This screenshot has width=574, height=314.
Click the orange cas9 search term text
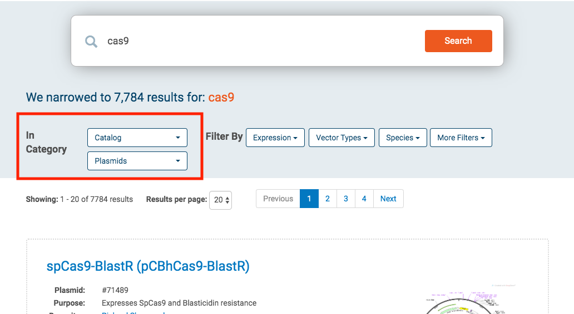[x=221, y=98]
